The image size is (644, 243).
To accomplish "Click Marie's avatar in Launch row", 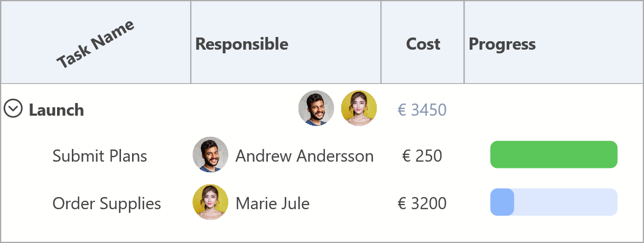I will (359, 108).
